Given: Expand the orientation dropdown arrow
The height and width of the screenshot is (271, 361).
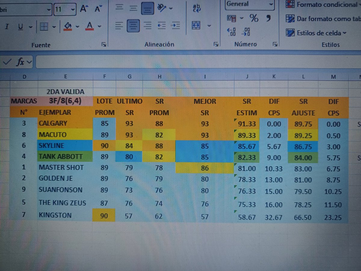Looking at the screenshot, I should click(171, 9).
